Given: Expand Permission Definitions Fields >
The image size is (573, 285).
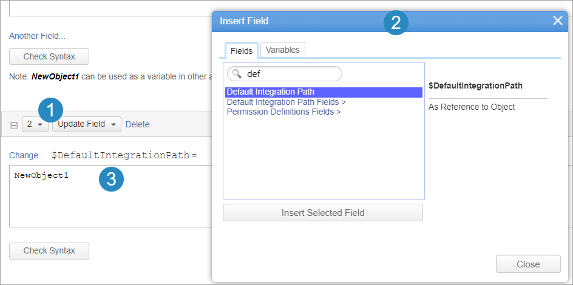Looking at the screenshot, I should click(x=284, y=112).
